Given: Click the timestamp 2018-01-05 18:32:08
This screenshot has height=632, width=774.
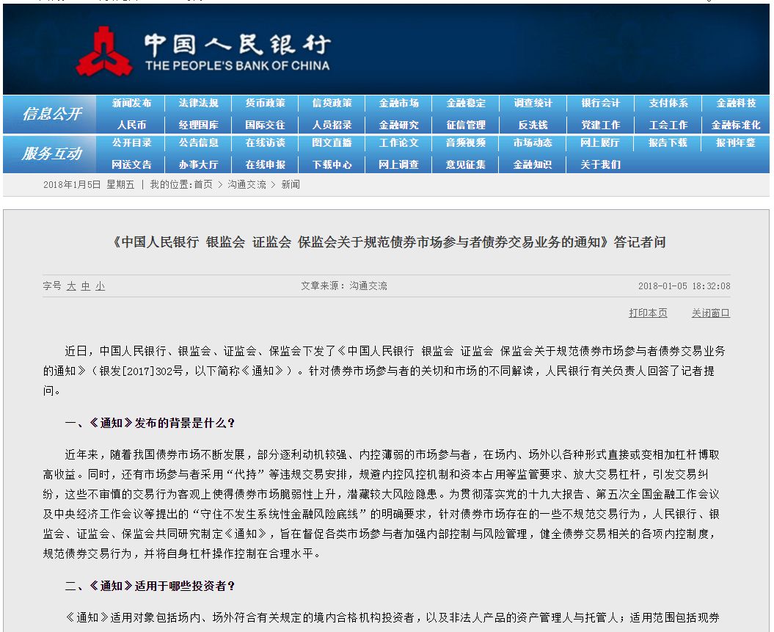Looking at the screenshot, I should (x=684, y=286).
